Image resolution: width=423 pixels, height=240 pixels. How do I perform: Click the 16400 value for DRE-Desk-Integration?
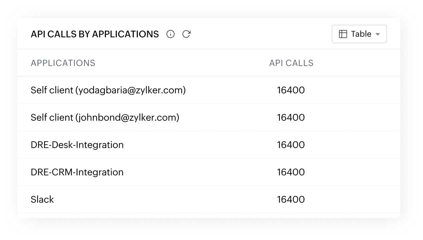coord(291,145)
